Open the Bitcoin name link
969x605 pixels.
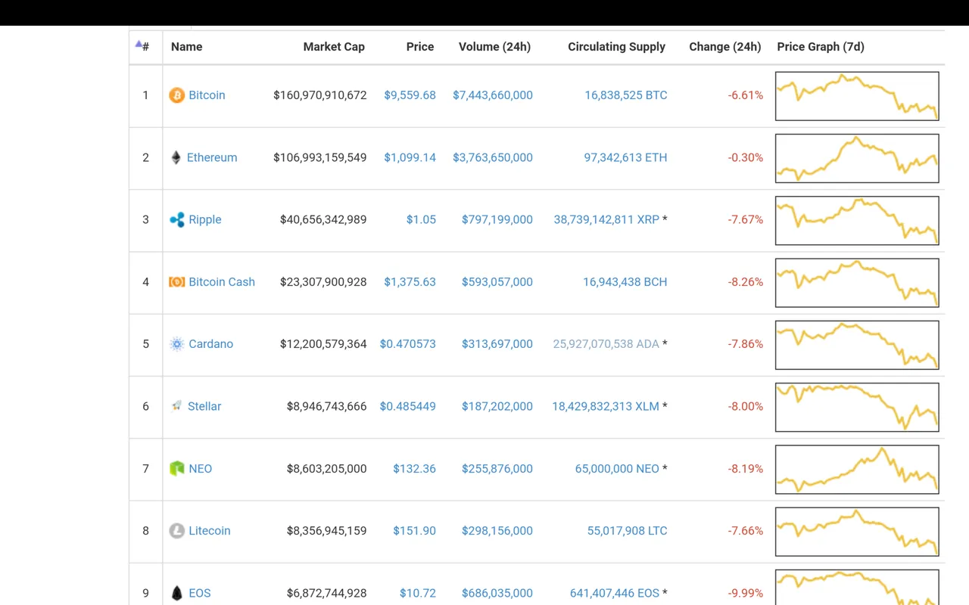click(207, 95)
